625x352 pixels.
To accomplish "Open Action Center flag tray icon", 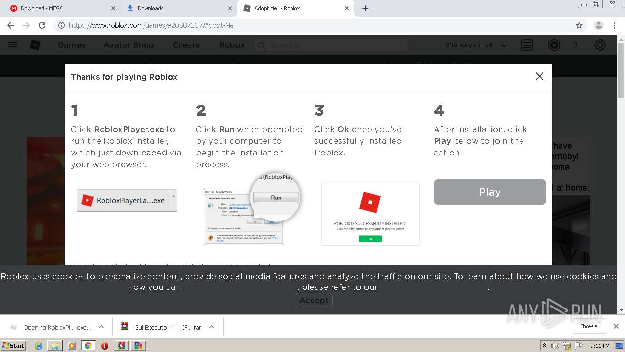I will (579, 346).
